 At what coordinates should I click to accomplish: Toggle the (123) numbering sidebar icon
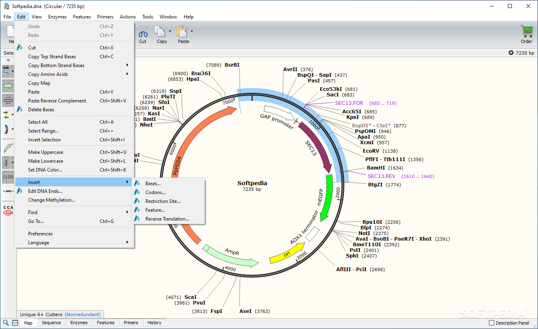(8, 177)
